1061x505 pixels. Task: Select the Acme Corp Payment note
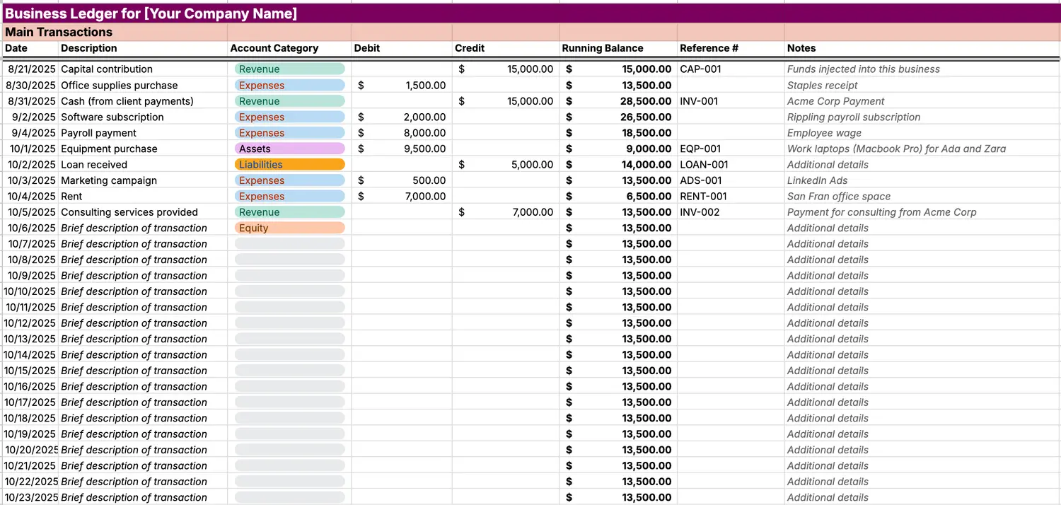click(x=922, y=101)
